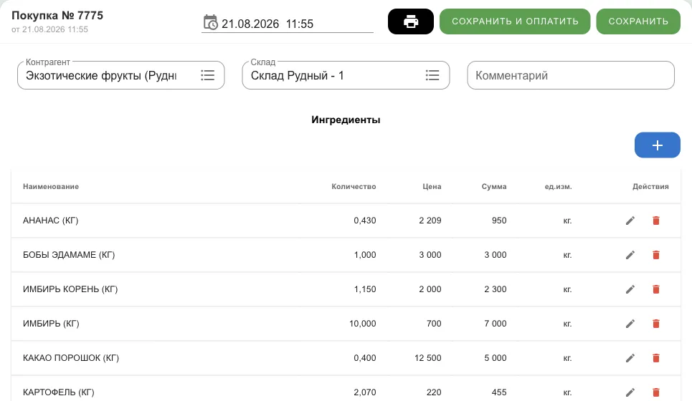Open the Склад list selector icon
Image resolution: width=692 pixels, height=401 pixels.
point(432,75)
